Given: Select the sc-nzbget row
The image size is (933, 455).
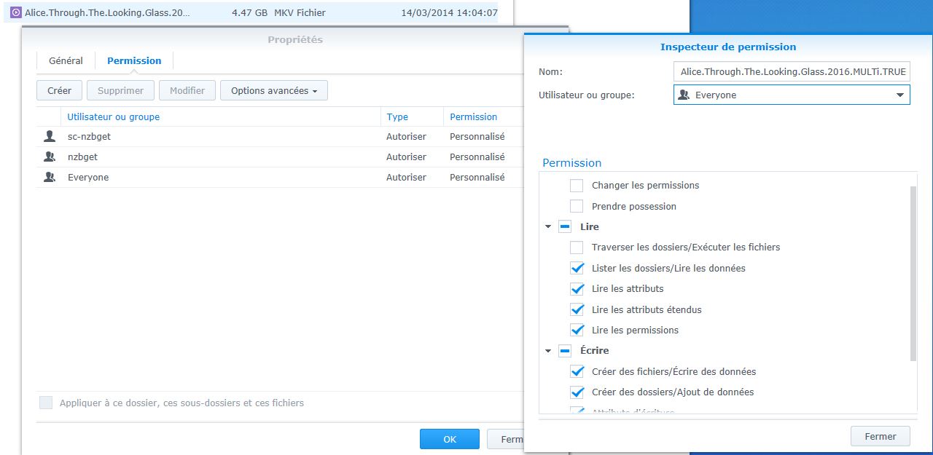Looking at the screenshot, I should (x=280, y=136).
